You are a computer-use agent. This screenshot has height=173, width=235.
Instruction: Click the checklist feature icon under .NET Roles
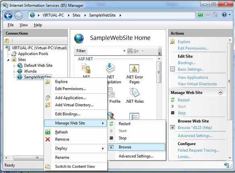click(134, 116)
